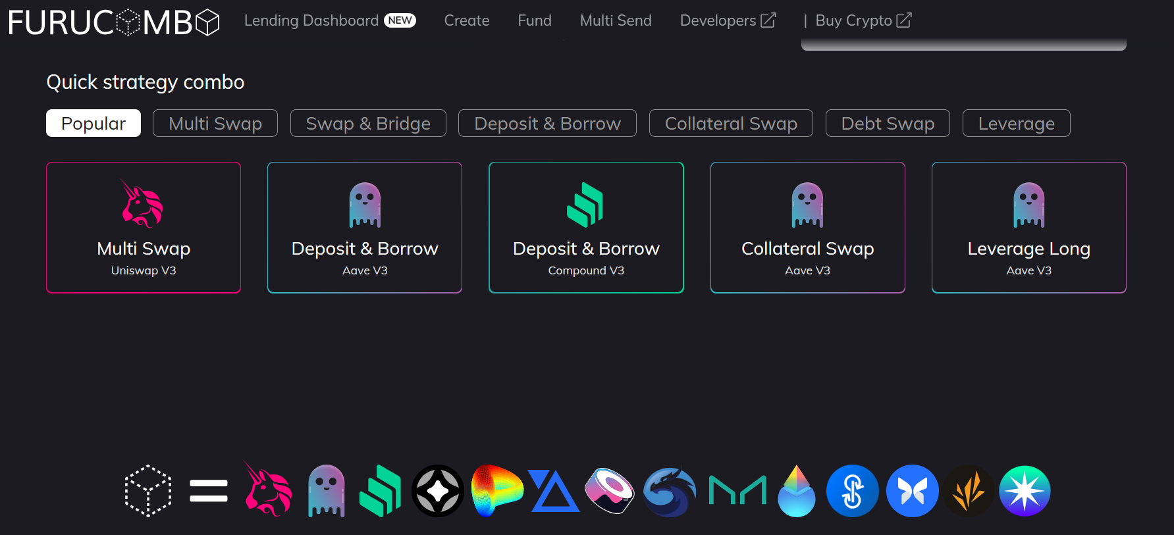Switch to the Swap & Bridge tab
The image size is (1174, 535).
point(368,123)
